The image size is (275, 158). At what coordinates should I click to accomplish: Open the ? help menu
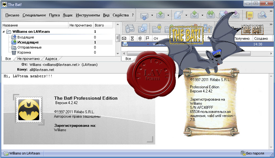[133, 15]
